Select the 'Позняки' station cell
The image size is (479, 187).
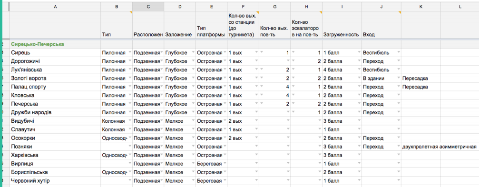tap(55, 147)
